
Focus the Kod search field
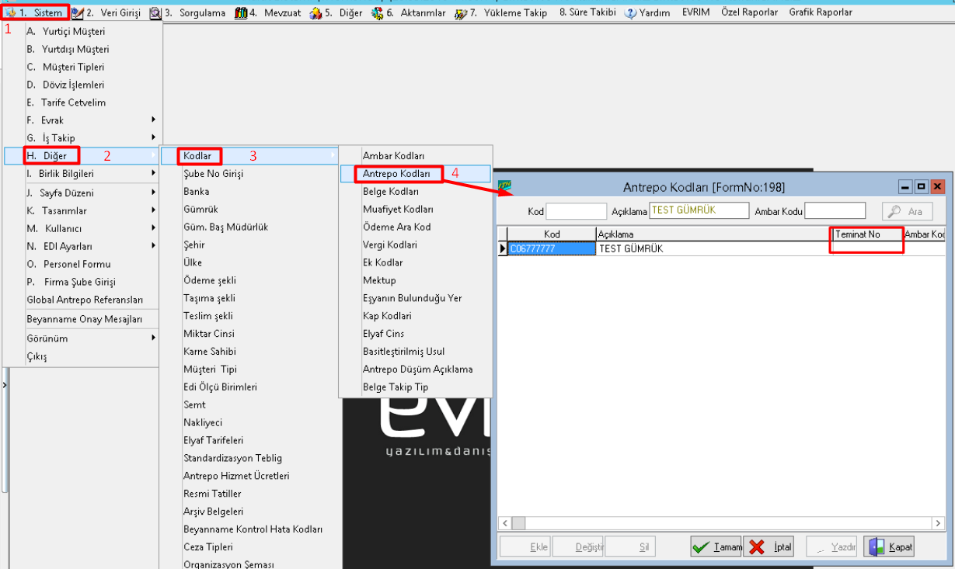click(x=577, y=210)
